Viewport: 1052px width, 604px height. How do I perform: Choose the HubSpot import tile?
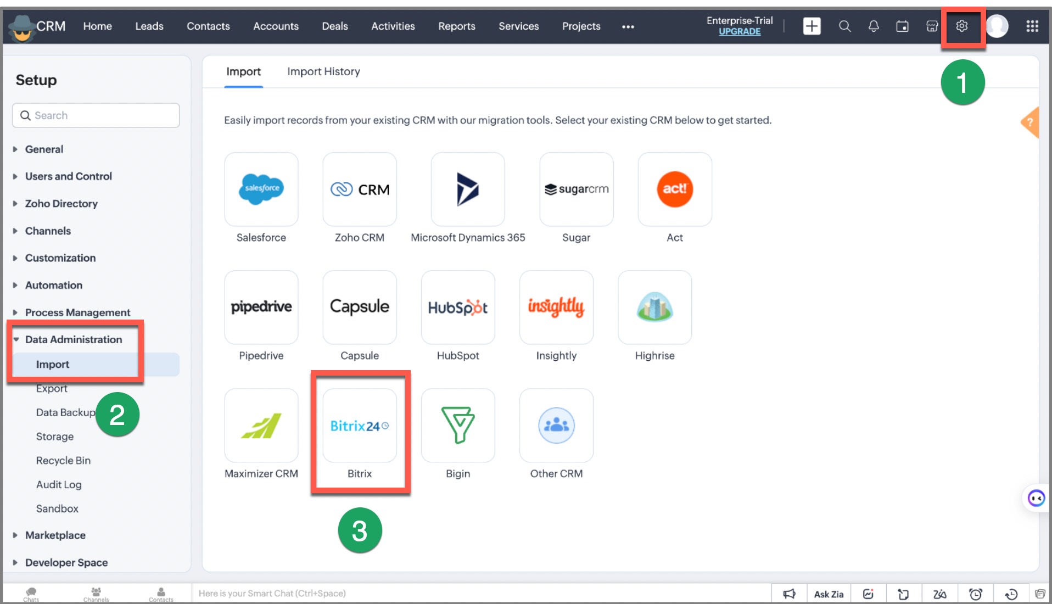pyautogui.click(x=457, y=307)
